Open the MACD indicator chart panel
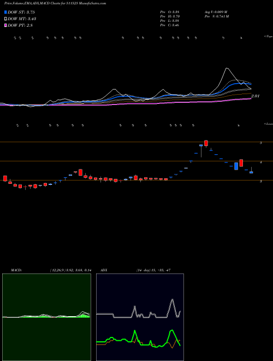The width and height of the screenshot is (273, 361). [46, 317]
